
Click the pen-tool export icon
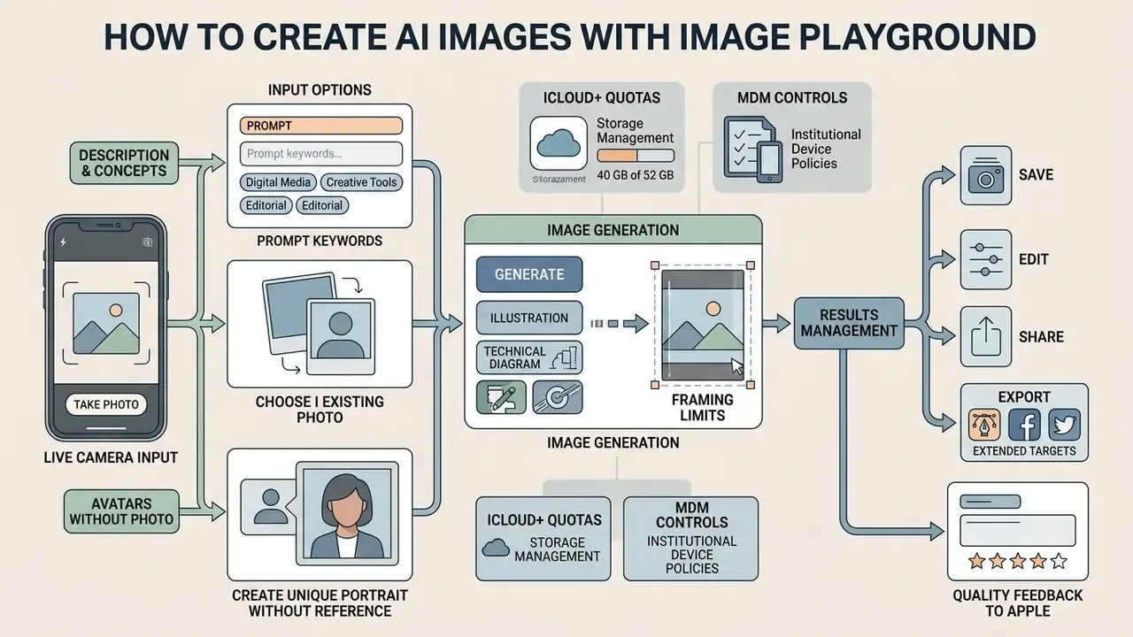pyautogui.click(x=984, y=426)
